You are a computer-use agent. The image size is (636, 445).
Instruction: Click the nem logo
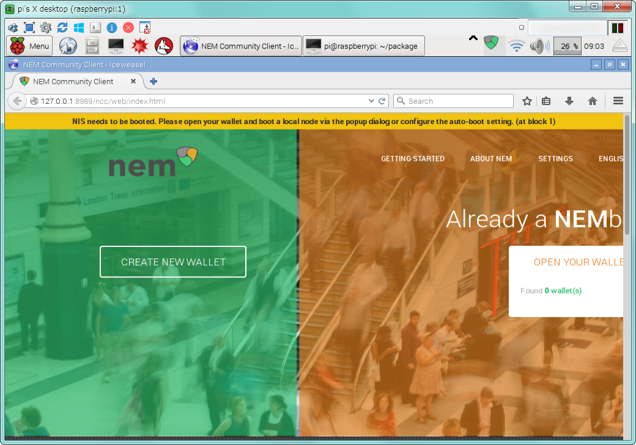153,162
